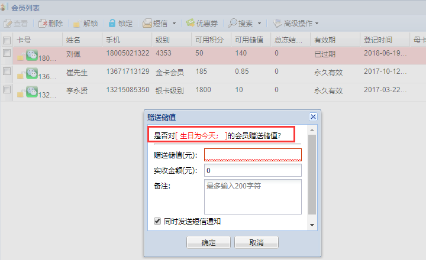Click the 金卡会员 level cell

(x=170, y=73)
